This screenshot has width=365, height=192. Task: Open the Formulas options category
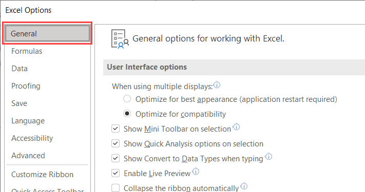27,51
